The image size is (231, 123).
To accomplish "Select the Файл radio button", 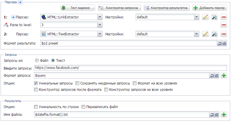I will [37, 60].
